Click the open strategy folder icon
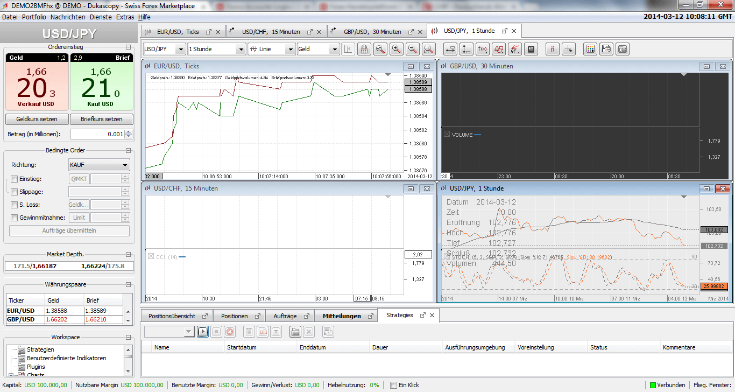Screen dimensions: 735x392 coord(295,332)
